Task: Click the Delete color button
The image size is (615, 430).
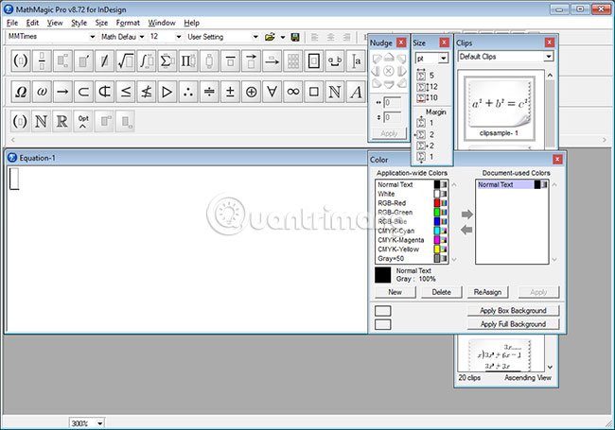Action: [441, 292]
